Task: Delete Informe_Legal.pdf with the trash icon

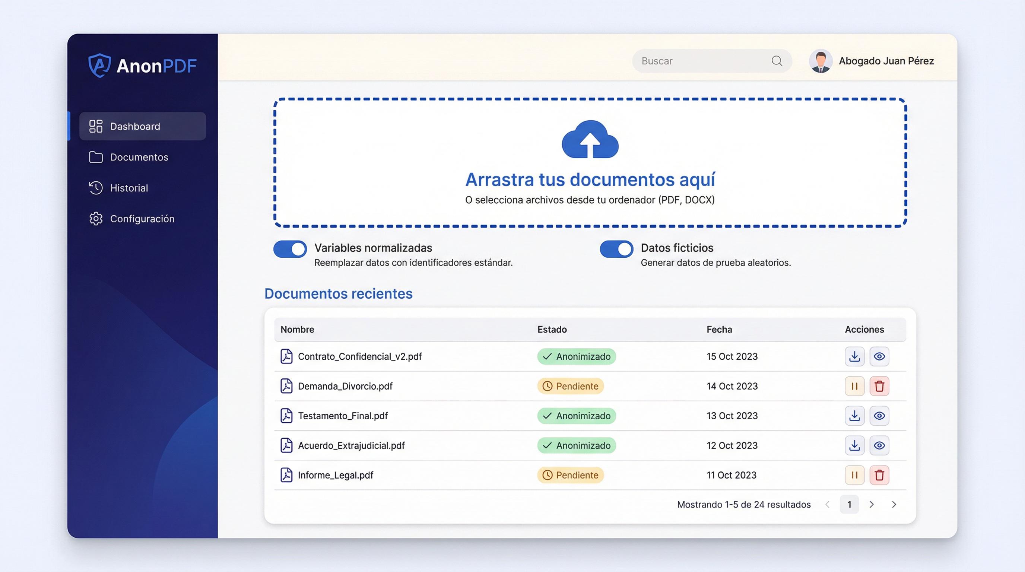Action: 880,475
